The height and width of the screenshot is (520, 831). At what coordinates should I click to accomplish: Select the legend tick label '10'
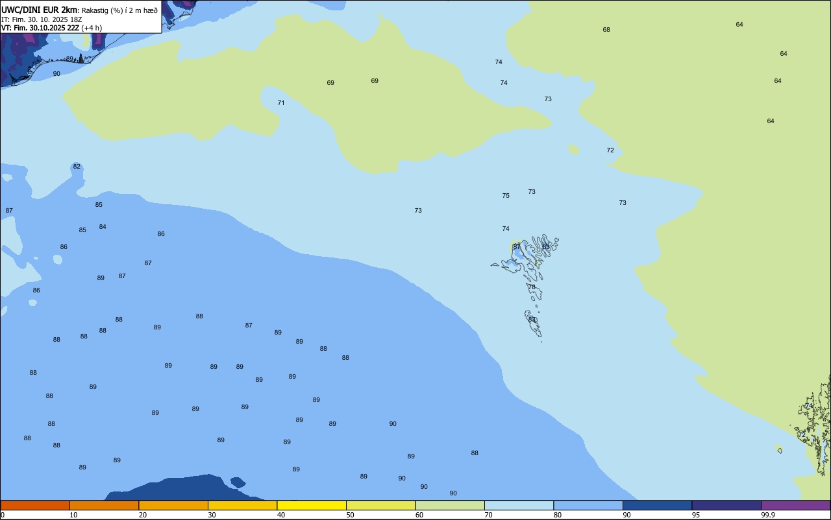pyautogui.click(x=73, y=515)
